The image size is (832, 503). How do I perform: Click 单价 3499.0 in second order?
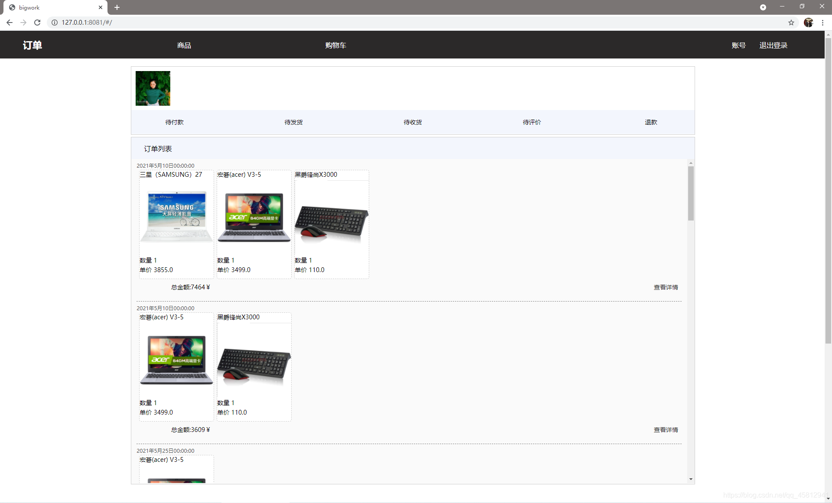156,412
